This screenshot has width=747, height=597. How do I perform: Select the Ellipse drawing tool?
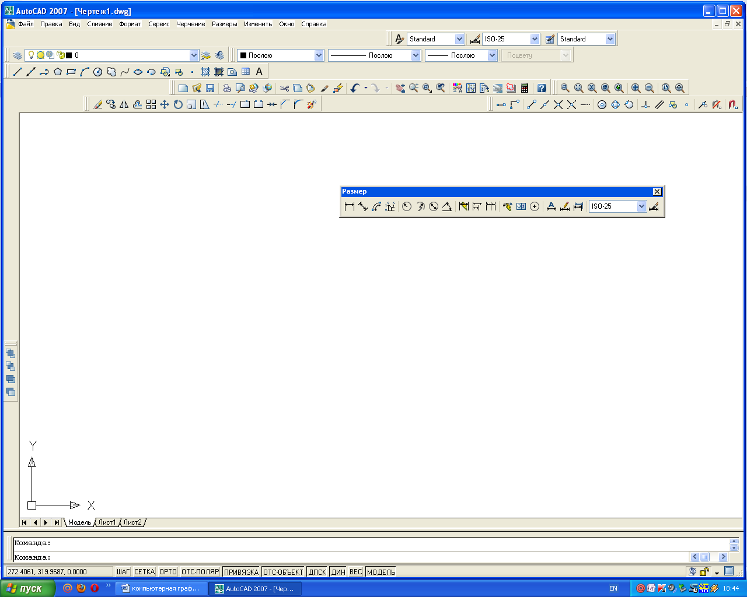point(138,72)
